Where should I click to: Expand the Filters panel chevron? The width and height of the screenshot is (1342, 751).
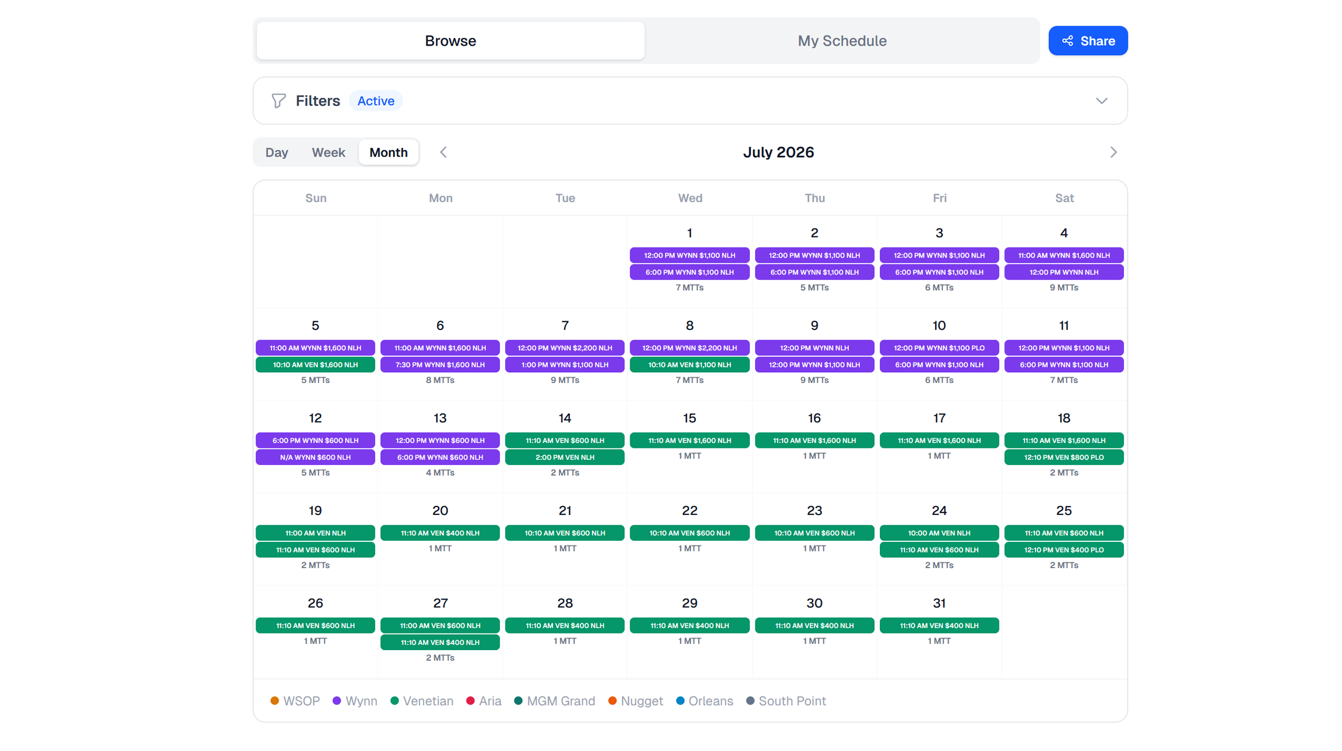click(x=1101, y=101)
